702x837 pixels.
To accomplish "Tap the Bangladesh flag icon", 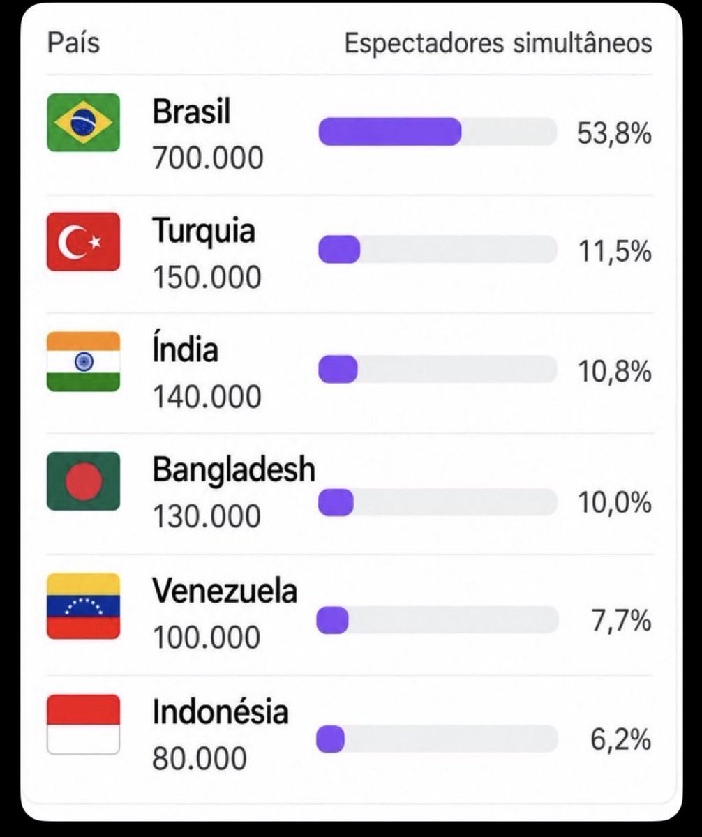I will tap(84, 481).
